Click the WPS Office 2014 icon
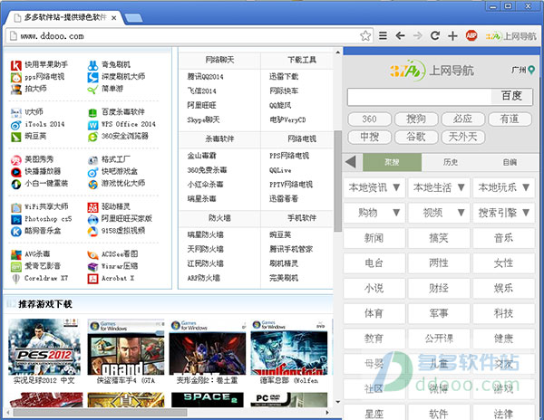Image resolution: width=544 pixels, height=420 pixels. click(x=92, y=125)
